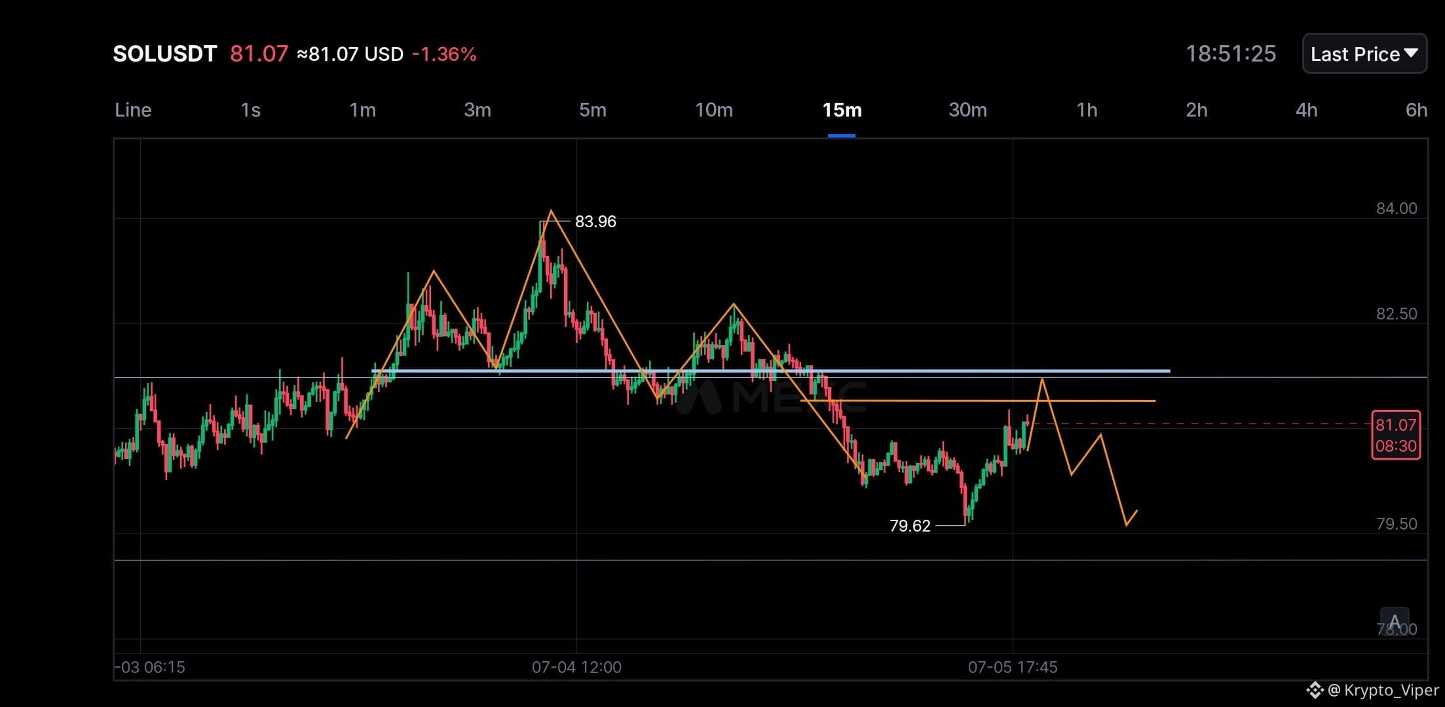Select the 1s timeframe
The height and width of the screenshot is (707, 1445).
click(x=250, y=110)
